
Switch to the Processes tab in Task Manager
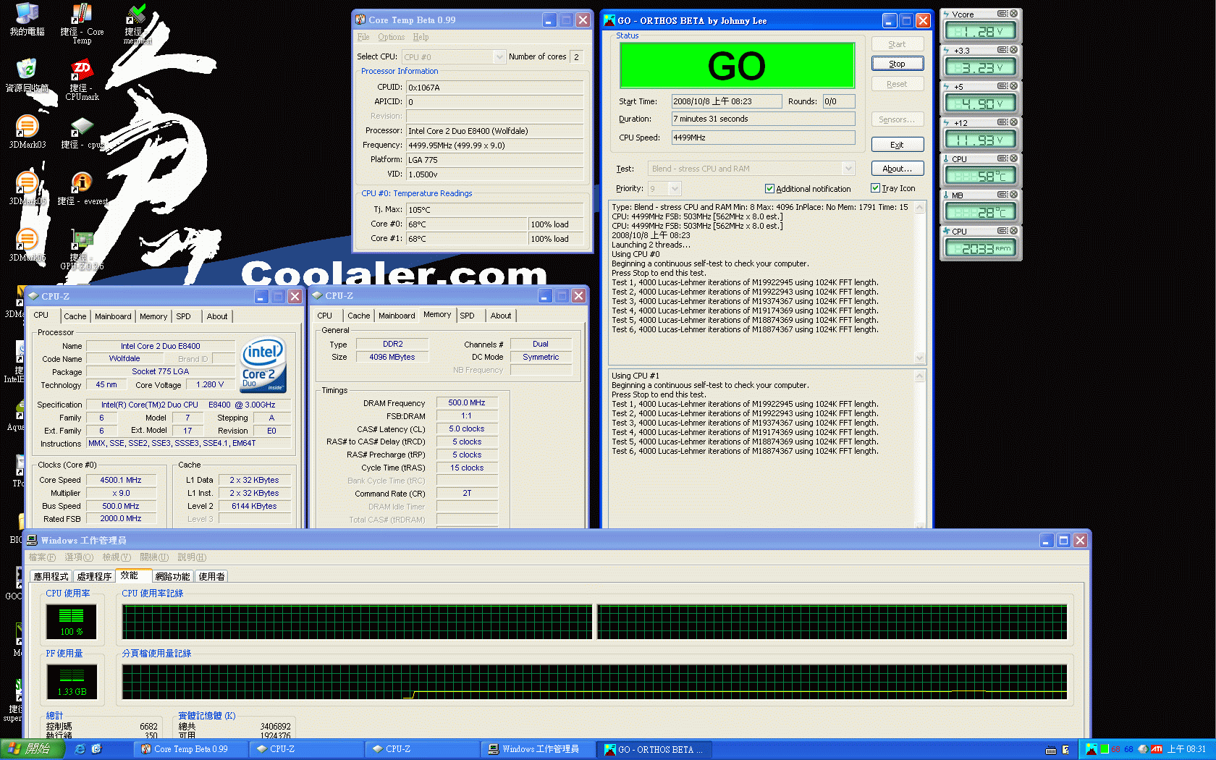pos(94,576)
